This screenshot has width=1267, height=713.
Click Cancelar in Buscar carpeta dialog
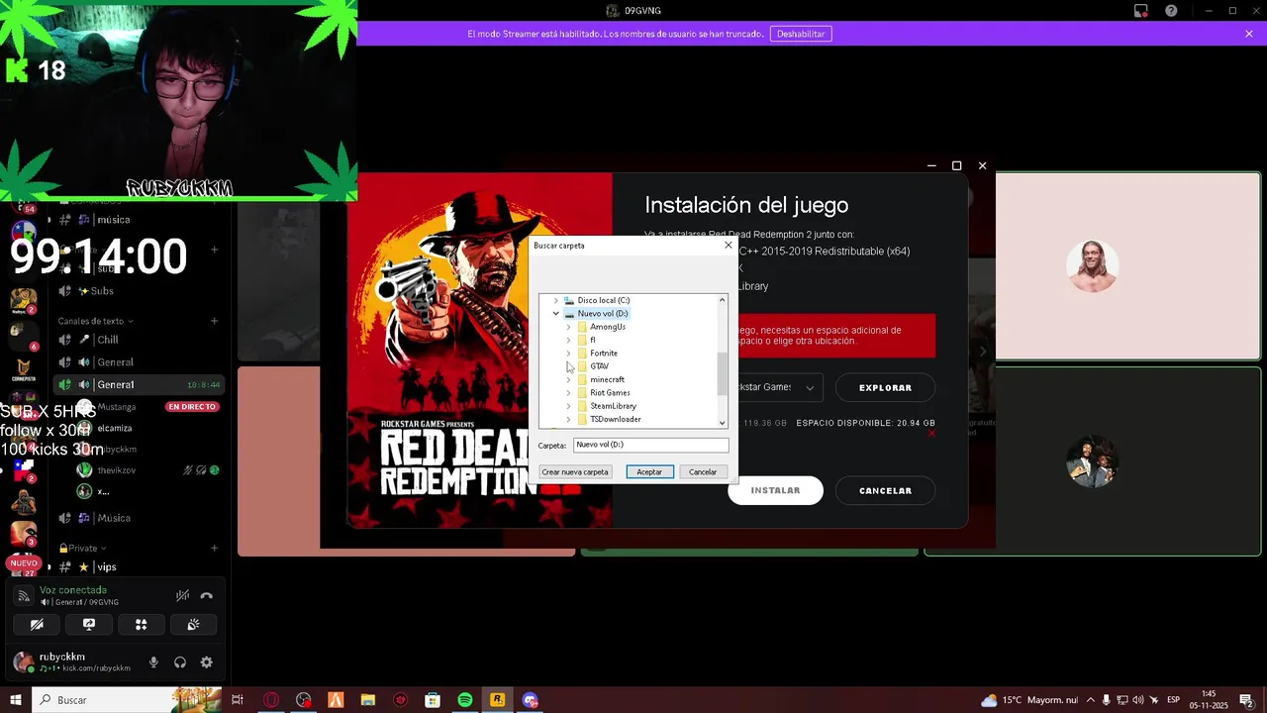click(703, 472)
